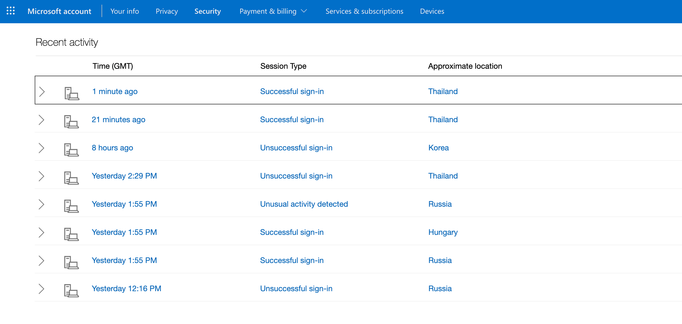Click device icon for Yesterday 12:16 PM entry
Image resolution: width=682 pixels, height=324 pixels.
tap(71, 291)
